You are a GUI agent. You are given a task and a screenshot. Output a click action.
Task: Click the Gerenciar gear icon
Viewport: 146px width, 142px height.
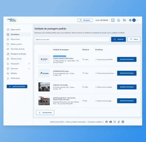(x=8, y=69)
